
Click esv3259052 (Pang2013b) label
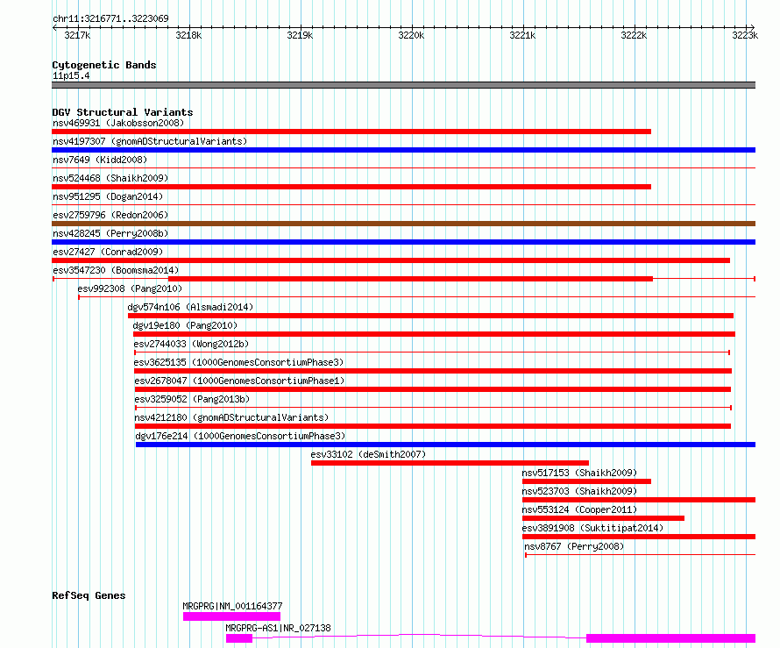[x=192, y=399]
